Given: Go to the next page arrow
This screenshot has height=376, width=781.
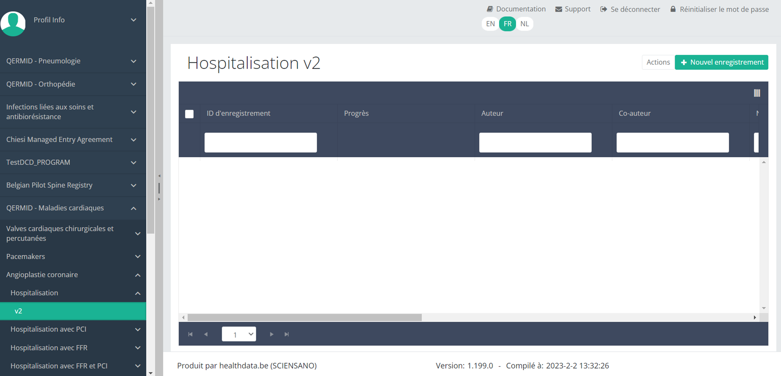Looking at the screenshot, I should [271, 334].
